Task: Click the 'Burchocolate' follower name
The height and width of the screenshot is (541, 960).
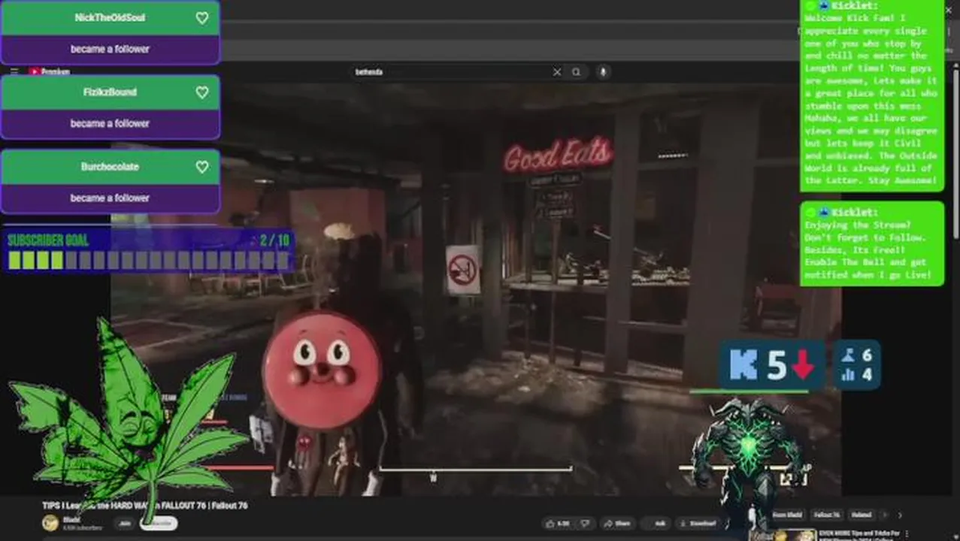Action: 110,166
